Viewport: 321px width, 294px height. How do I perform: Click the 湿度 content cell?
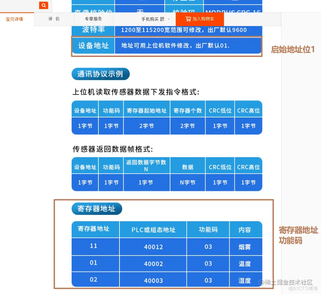pos(246,280)
